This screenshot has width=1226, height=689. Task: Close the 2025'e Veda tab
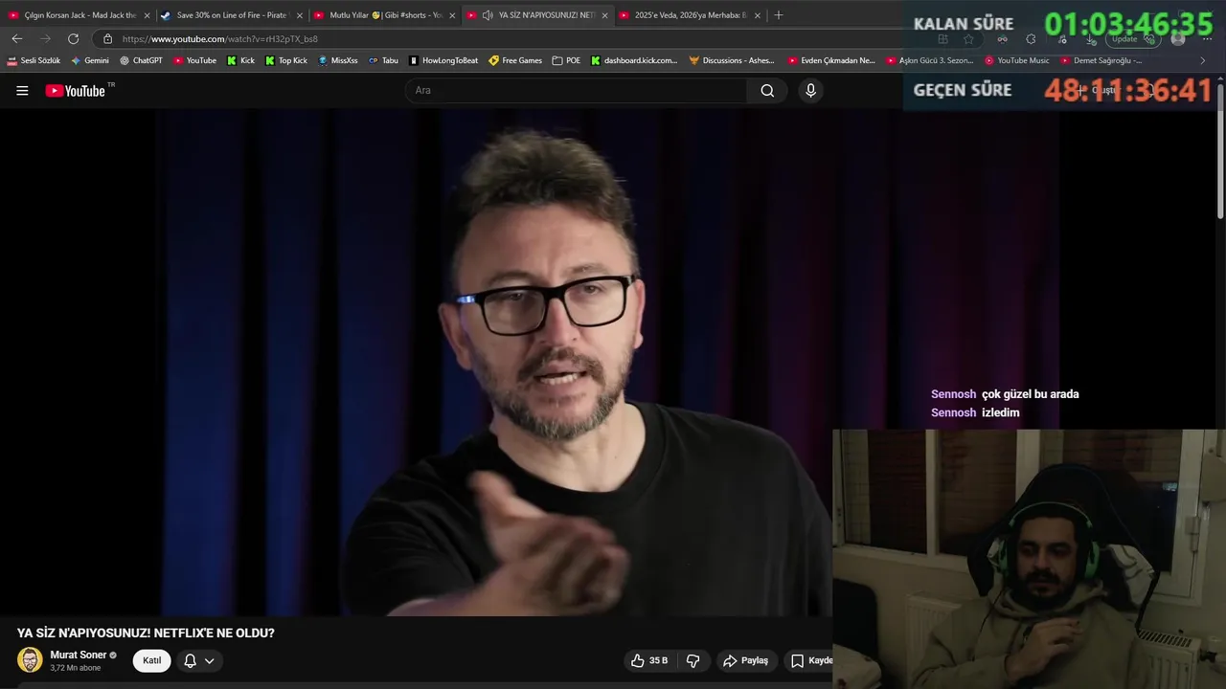(757, 15)
